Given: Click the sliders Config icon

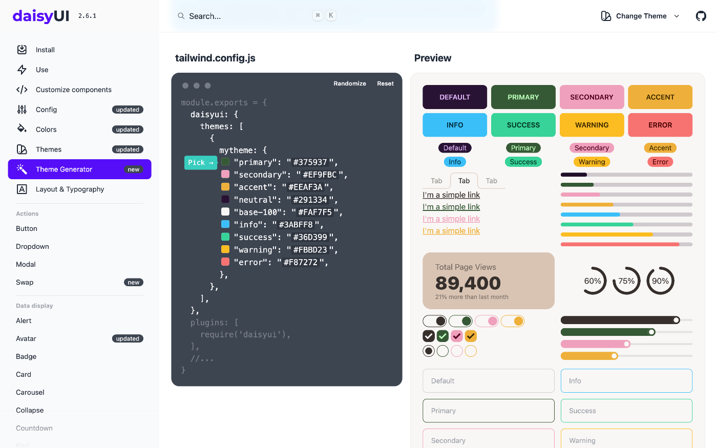Looking at the screenshot, I should click(x=22, y=110).
